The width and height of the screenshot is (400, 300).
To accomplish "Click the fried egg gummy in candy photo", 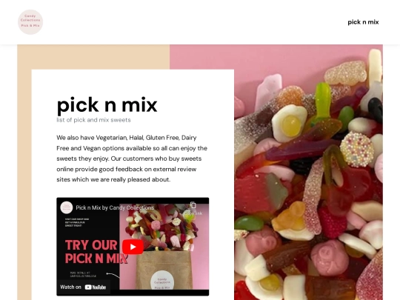I will pos(290,123).
